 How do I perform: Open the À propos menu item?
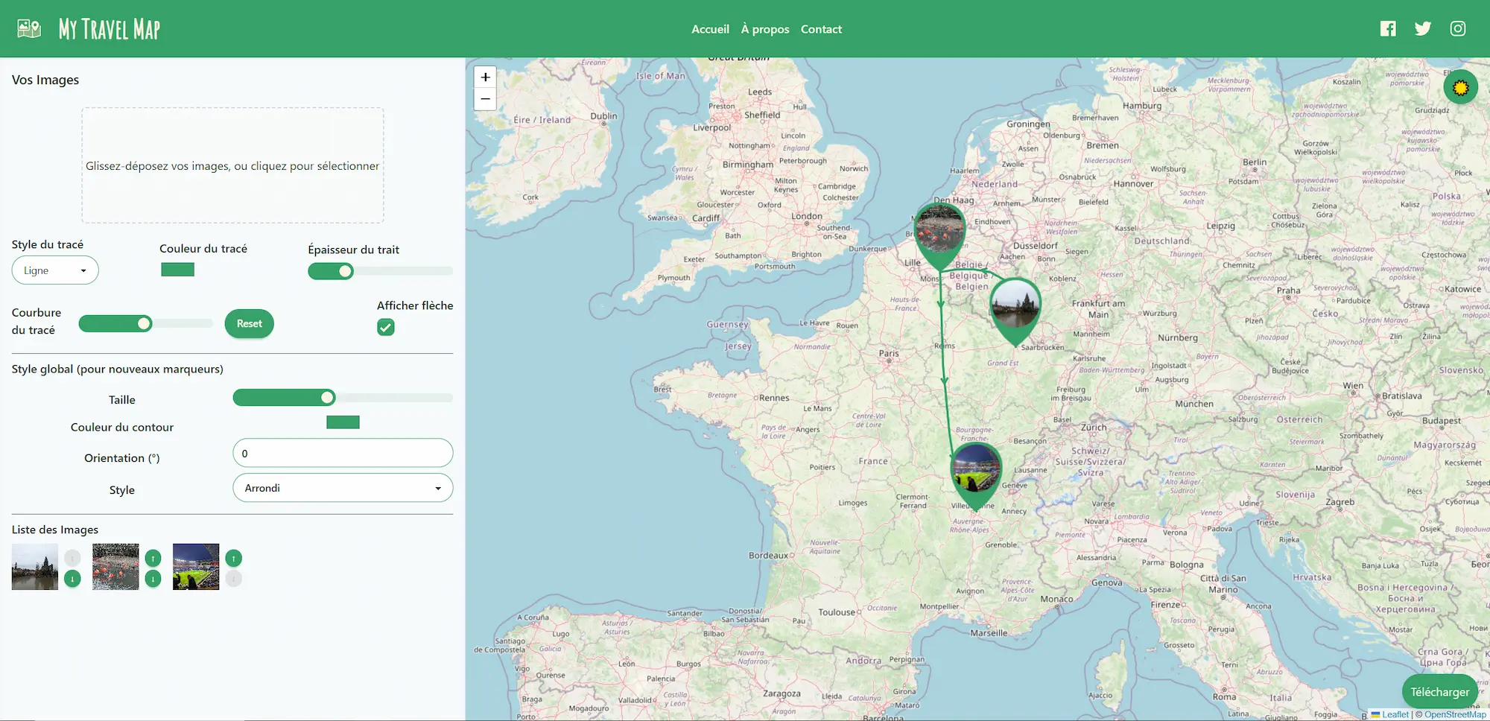[x=764, y=29]
